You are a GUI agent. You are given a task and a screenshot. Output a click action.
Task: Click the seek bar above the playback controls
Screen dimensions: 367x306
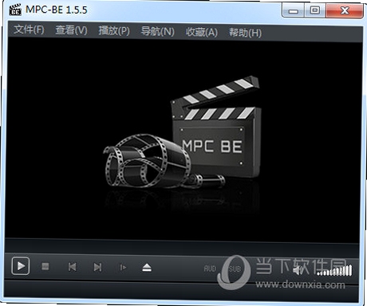click(182, 247)
